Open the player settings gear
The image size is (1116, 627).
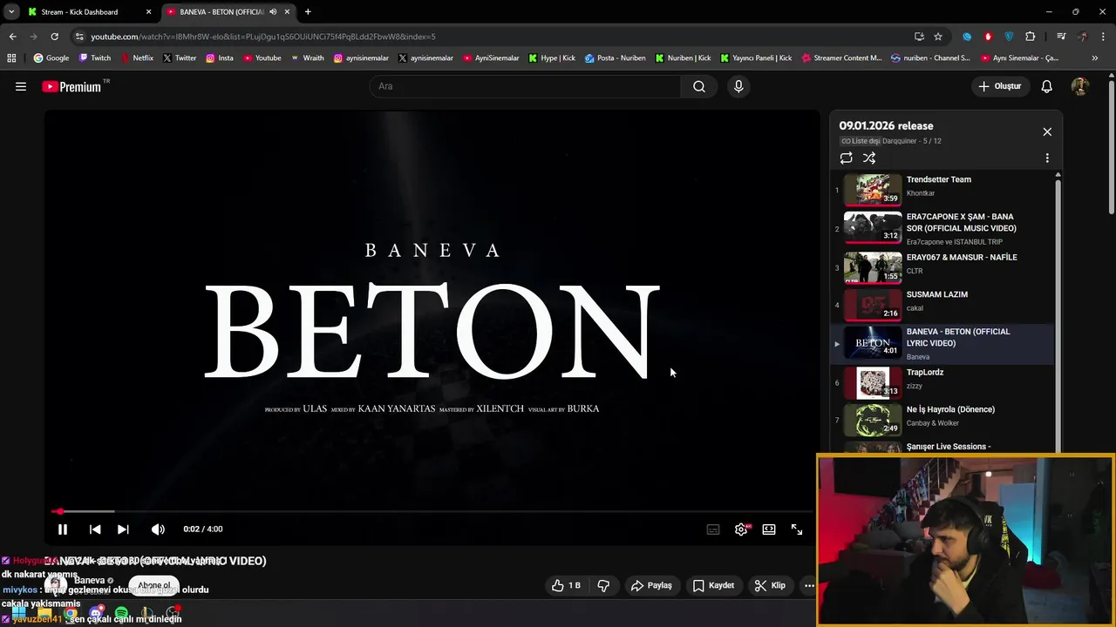pos(741,529)
